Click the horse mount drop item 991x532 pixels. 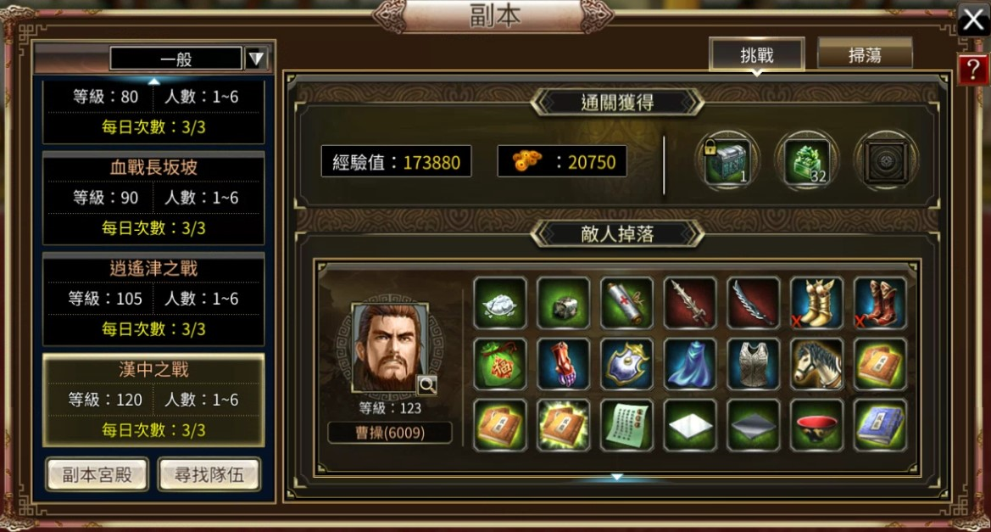pyautogui.click(x=816, y=364)
